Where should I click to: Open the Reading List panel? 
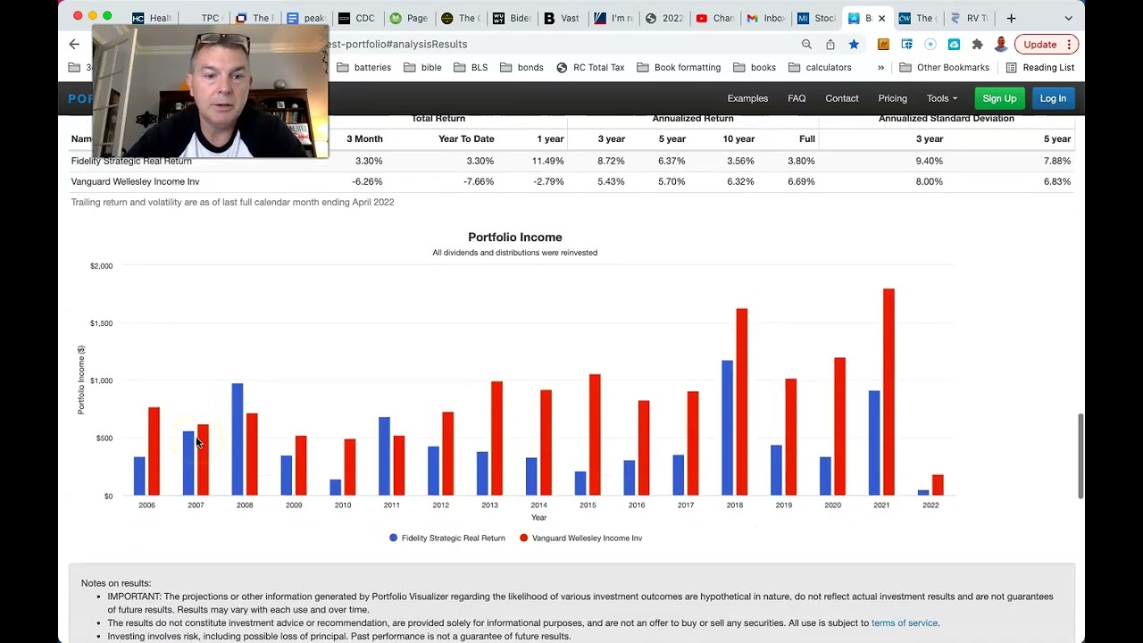tap(1040, 67)
